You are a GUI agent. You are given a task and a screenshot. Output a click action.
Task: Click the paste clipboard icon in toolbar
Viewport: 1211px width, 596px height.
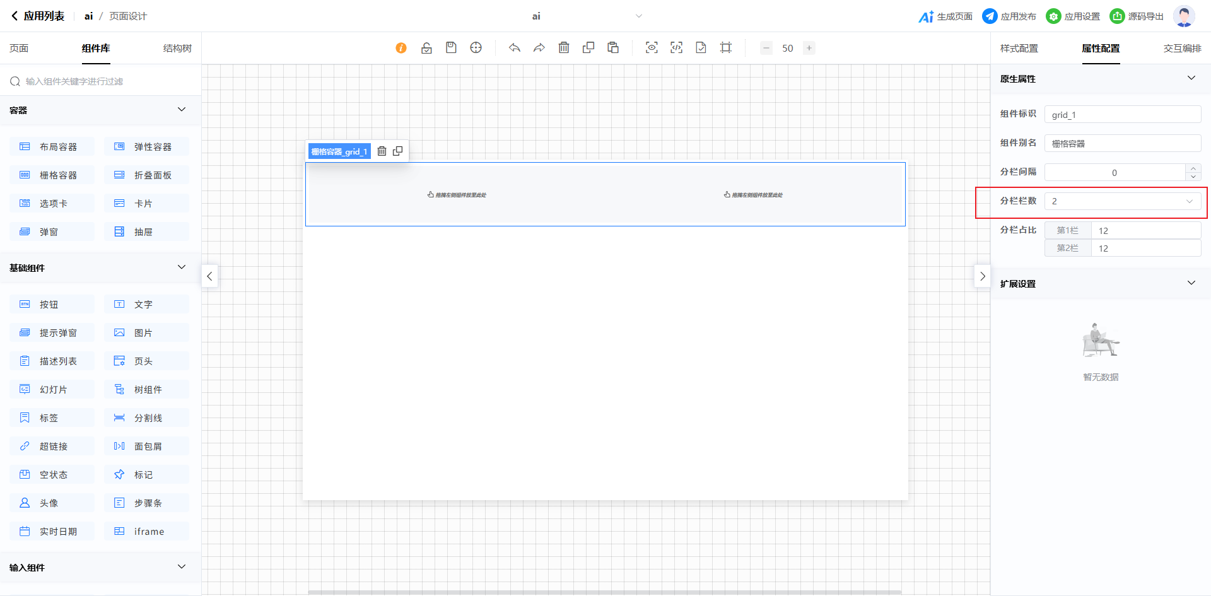click(613, 48)
